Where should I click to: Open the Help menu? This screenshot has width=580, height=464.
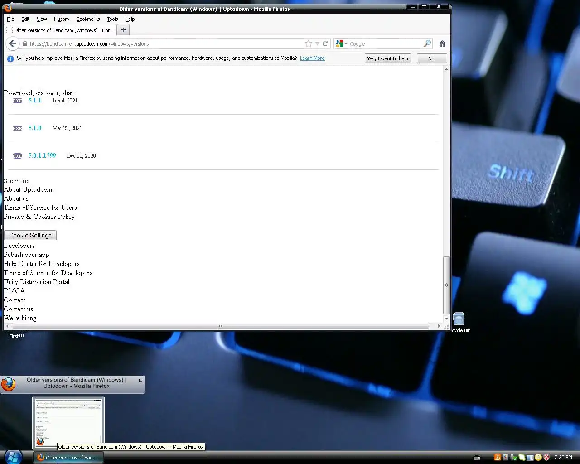[130, 19]
